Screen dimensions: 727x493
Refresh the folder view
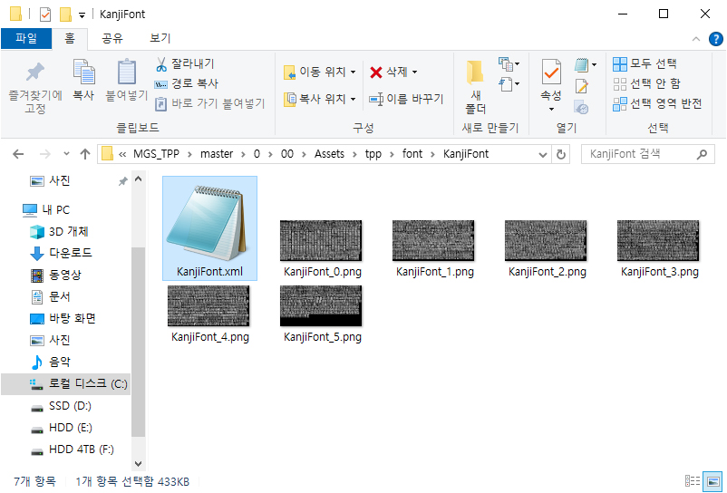(x=561, y=154)
